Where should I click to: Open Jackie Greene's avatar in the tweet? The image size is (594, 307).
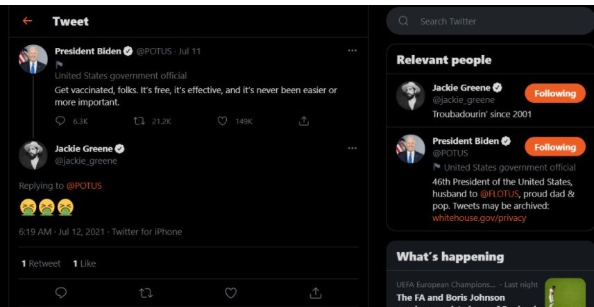tap(33, 155)
